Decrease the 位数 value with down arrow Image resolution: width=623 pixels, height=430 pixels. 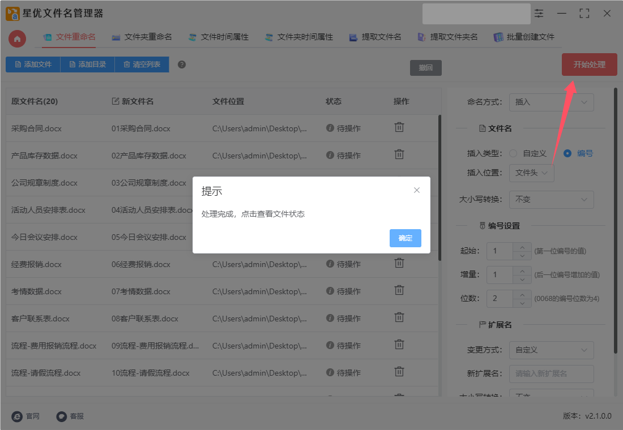pyautogui.click(x=522, y=303)
